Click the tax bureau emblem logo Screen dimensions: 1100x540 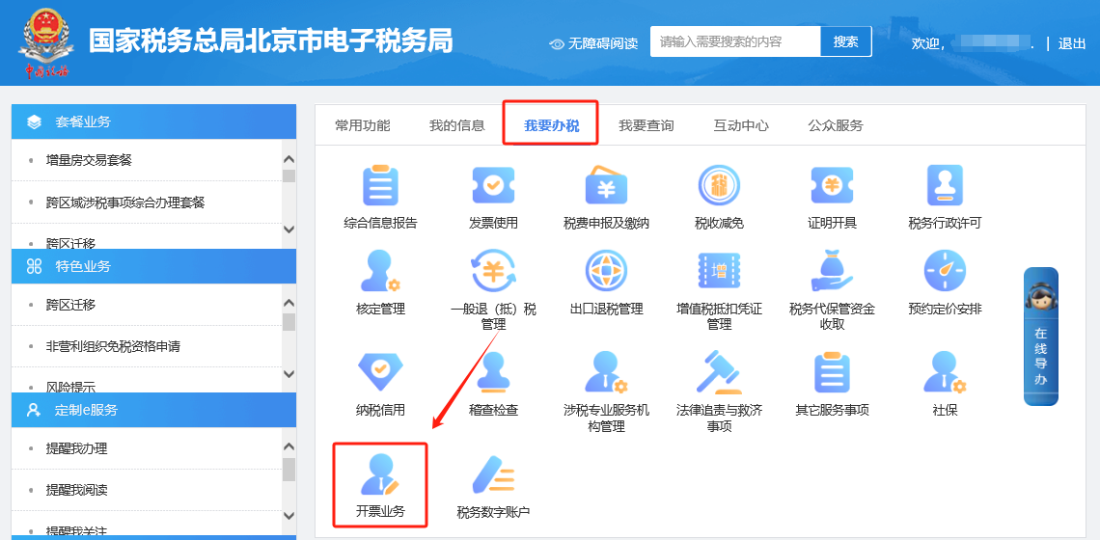47,41
